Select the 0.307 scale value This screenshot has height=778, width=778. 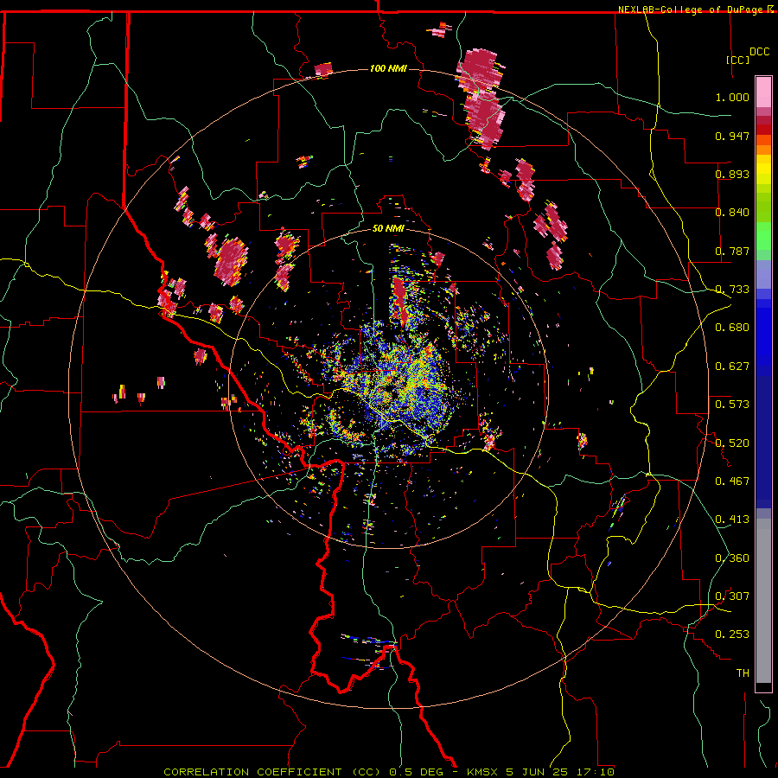coord(732,596)
